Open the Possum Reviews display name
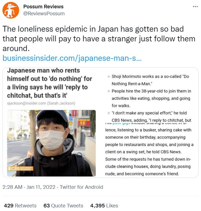The height and width of the screenshot is (211, 201). [44, 7]
